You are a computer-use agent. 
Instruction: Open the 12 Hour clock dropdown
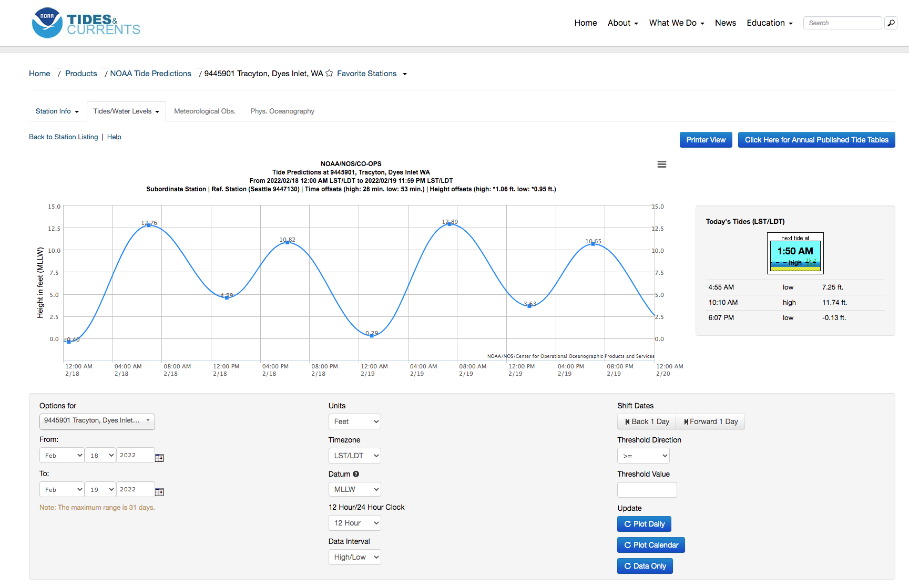pyautogui.click(x=355, y=523)
